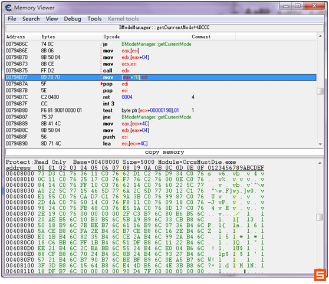Click hex row address 004080C0
The height and width of the screenshot is (284, 329).
[20, 243]
